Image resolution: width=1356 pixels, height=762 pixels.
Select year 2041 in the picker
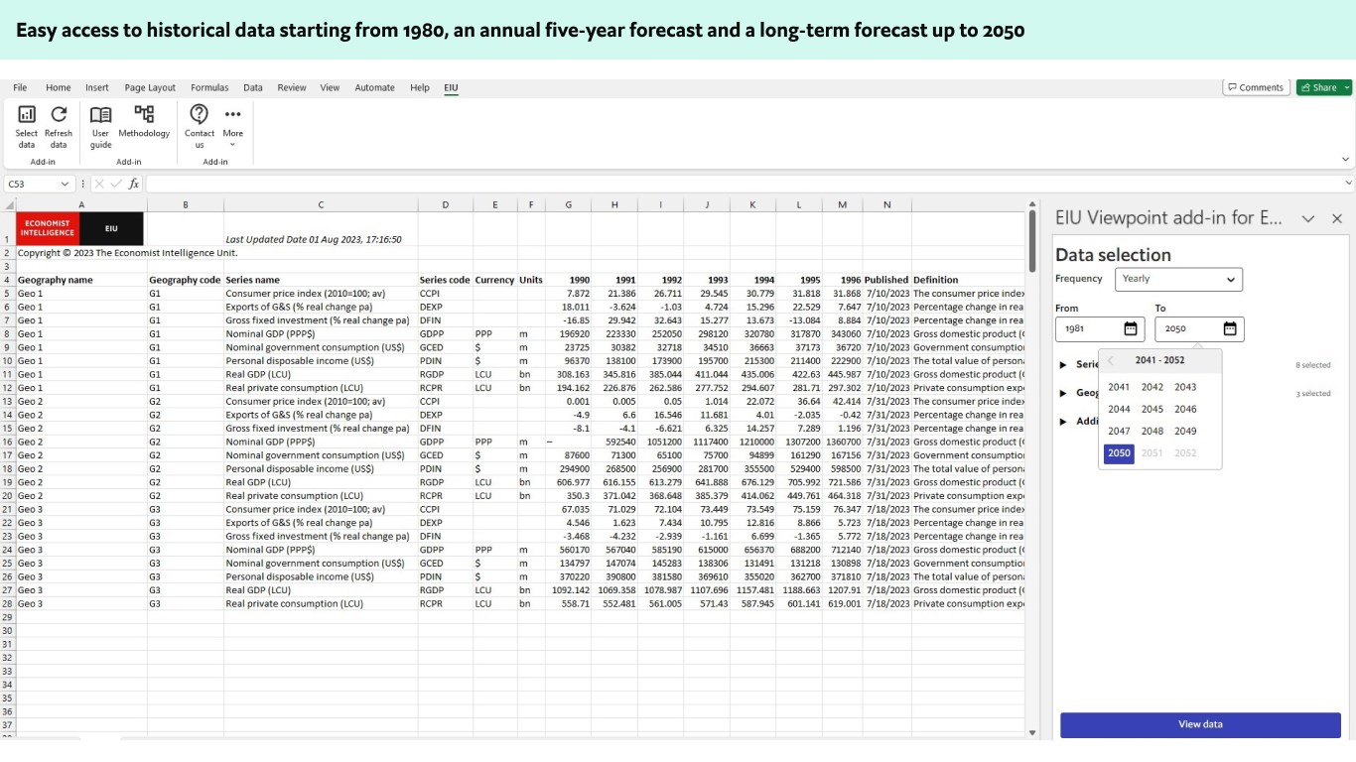1119,387
